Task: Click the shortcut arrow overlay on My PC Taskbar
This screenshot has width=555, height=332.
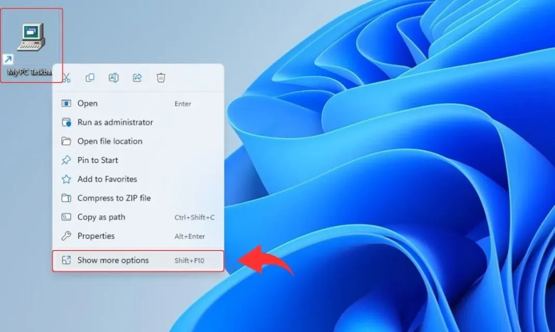Action: (8, 59)
